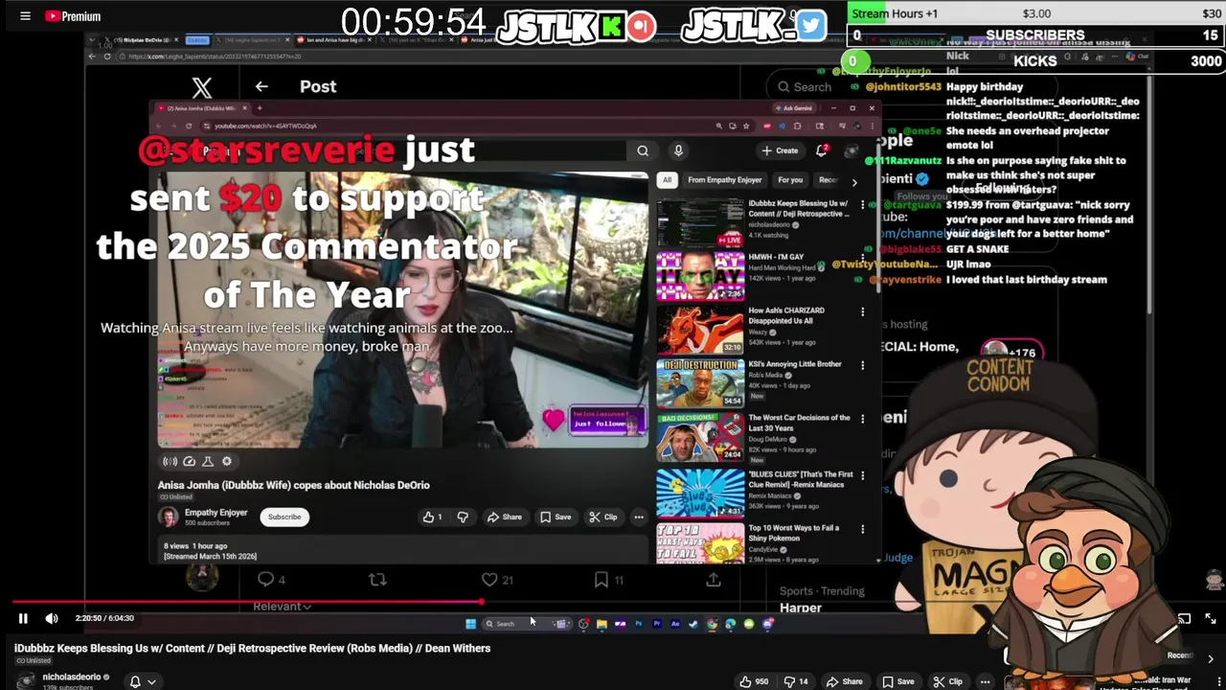Open the options menu for BLUES CLUES video
This screenshot has width=1226, height=690.
862,474
